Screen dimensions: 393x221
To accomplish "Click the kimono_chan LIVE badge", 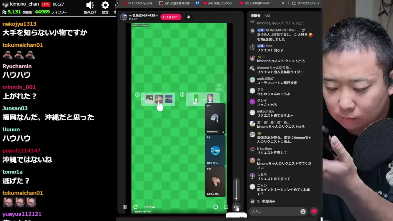I will click(x=46, y=4).
